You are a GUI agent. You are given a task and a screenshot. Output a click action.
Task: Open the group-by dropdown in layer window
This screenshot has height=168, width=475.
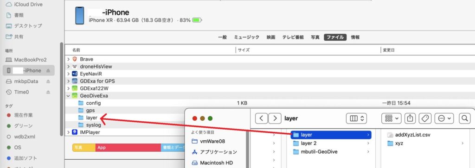tap(392, 118)
